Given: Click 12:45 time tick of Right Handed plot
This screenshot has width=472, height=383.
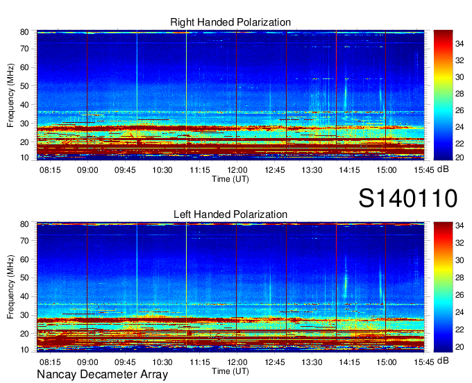Looking at the screenshot, I should pyautogui.click(x=275, y=170).
